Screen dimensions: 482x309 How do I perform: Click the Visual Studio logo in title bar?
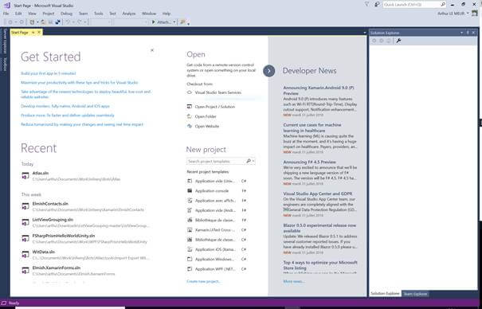coord(7,6)
